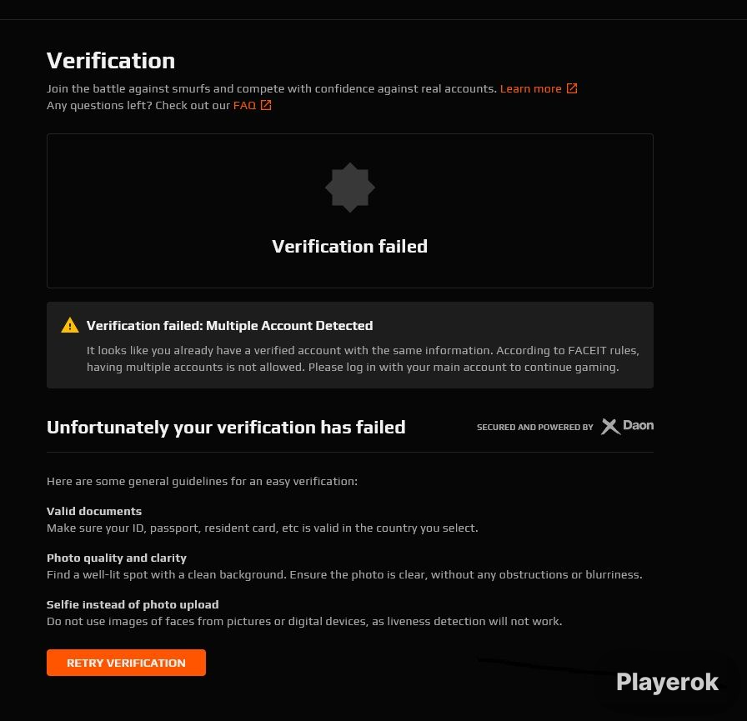The height and width of the screenshot is (721, 747).
Task: Click the Daon X logo icon
Action: [610, 427]
